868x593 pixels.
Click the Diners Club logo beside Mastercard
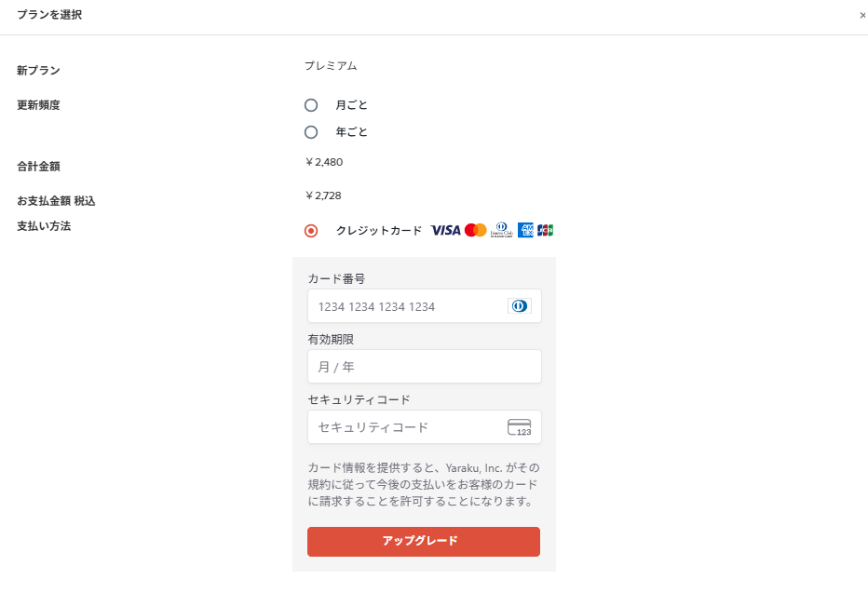point(502,230)
